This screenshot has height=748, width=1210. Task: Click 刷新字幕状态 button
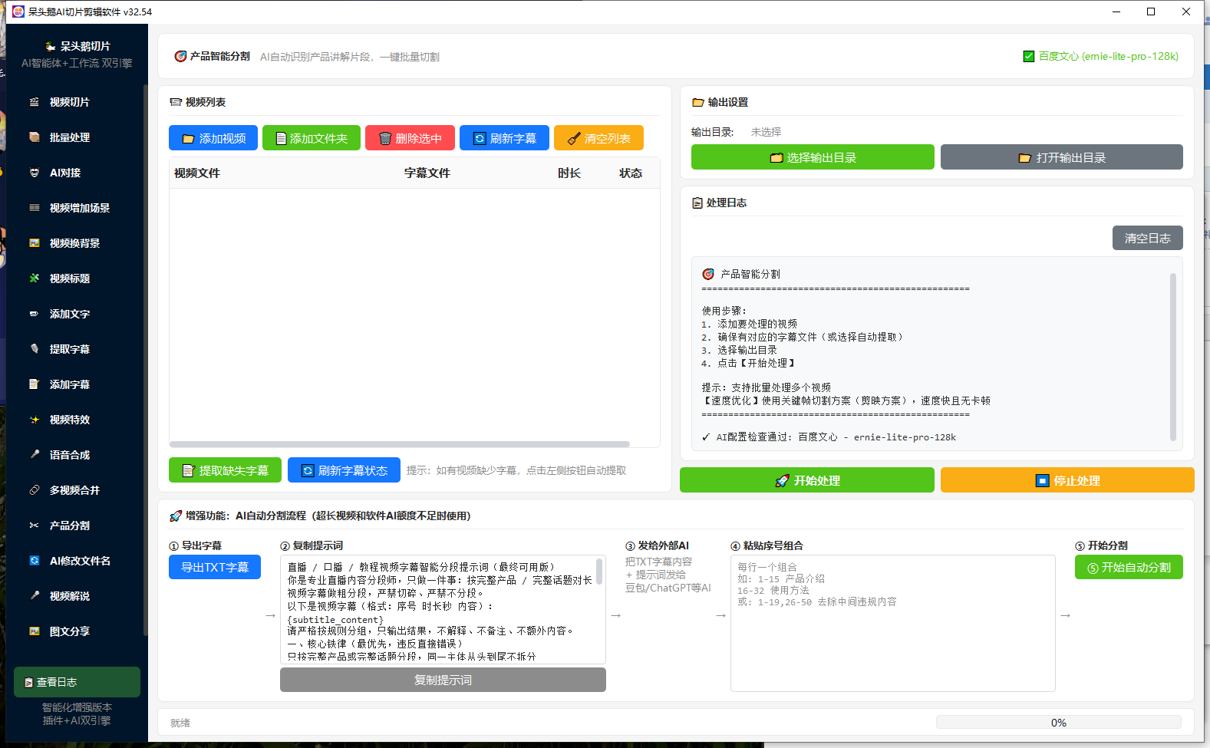[344, 470]
